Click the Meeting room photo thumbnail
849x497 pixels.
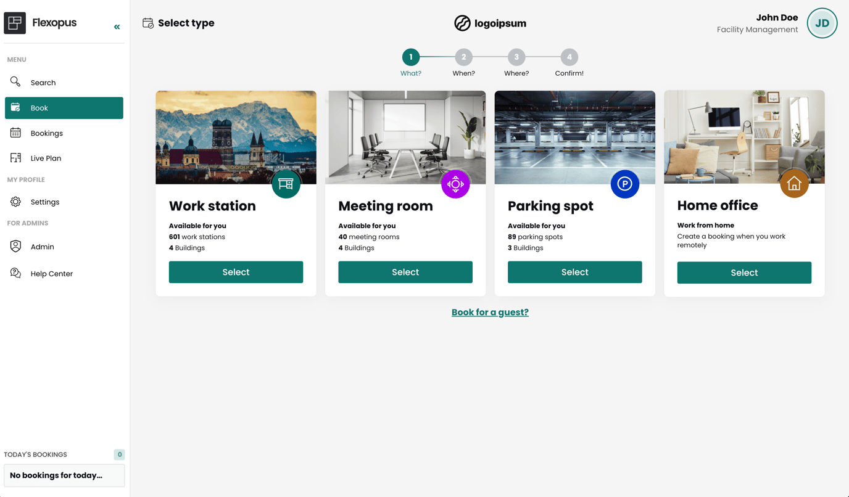point(405,136)
